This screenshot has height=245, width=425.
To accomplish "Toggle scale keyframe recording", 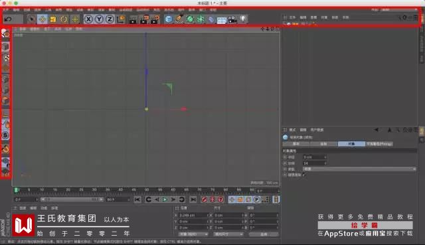I will [240, 200].
